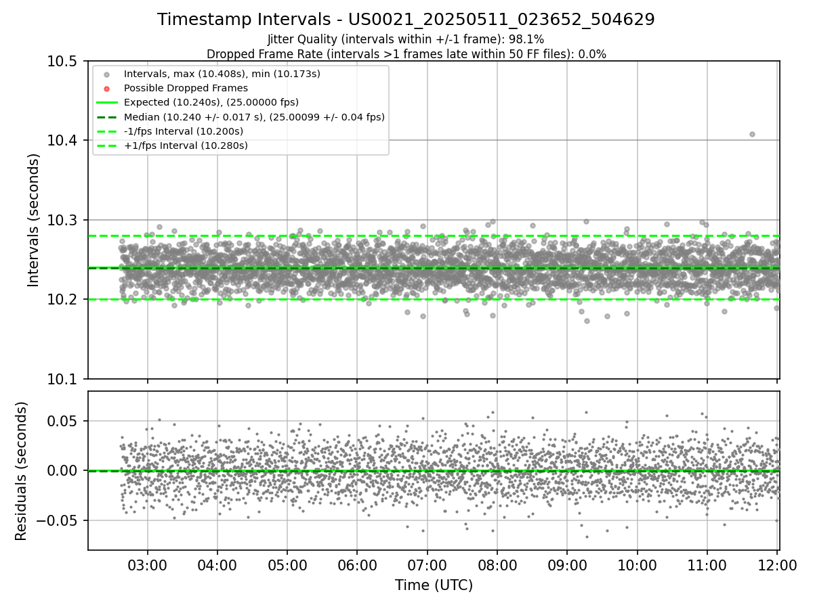Click legend entry 'Expected (10.240s), (25.00000 fps)'
Screen dimensions: 813x609
click(211, 102)
